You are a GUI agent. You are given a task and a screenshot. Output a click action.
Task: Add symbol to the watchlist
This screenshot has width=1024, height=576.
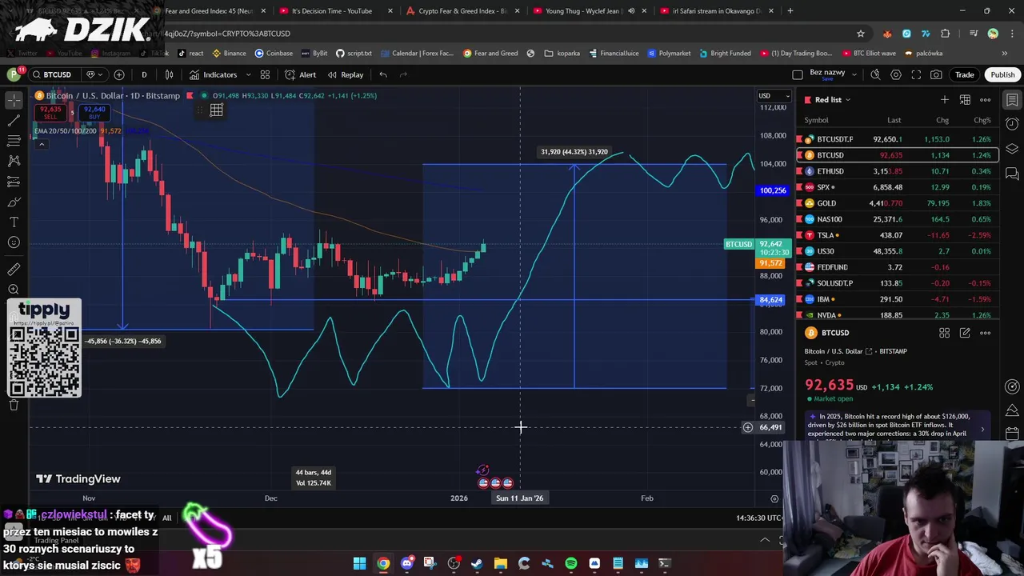[945, 99]
